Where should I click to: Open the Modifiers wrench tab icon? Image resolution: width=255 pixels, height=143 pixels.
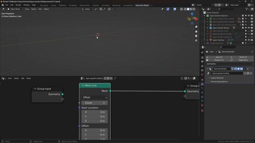[x=202, y=84]
